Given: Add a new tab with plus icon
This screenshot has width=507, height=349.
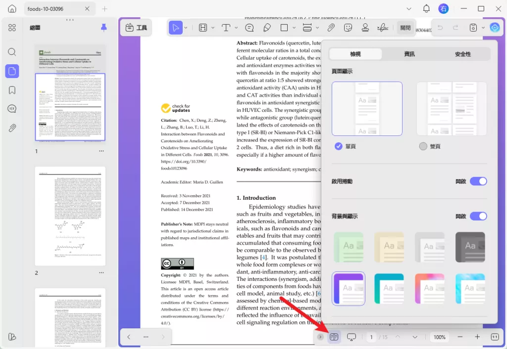Looking at the screenshot, I should coord(104,9).
